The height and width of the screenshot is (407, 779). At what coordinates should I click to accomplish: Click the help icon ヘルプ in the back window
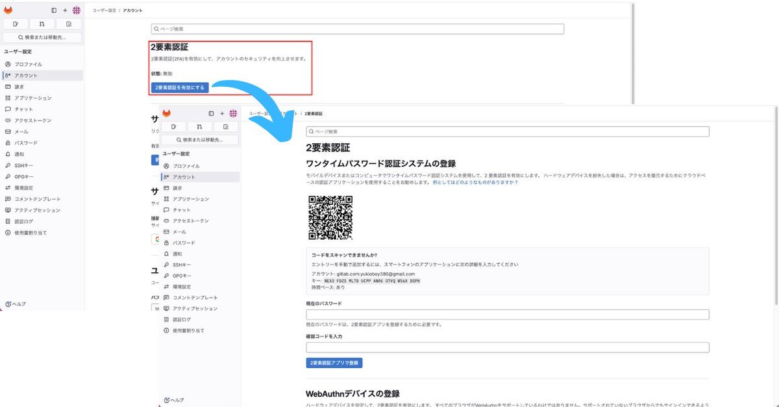tap(16, 303)
